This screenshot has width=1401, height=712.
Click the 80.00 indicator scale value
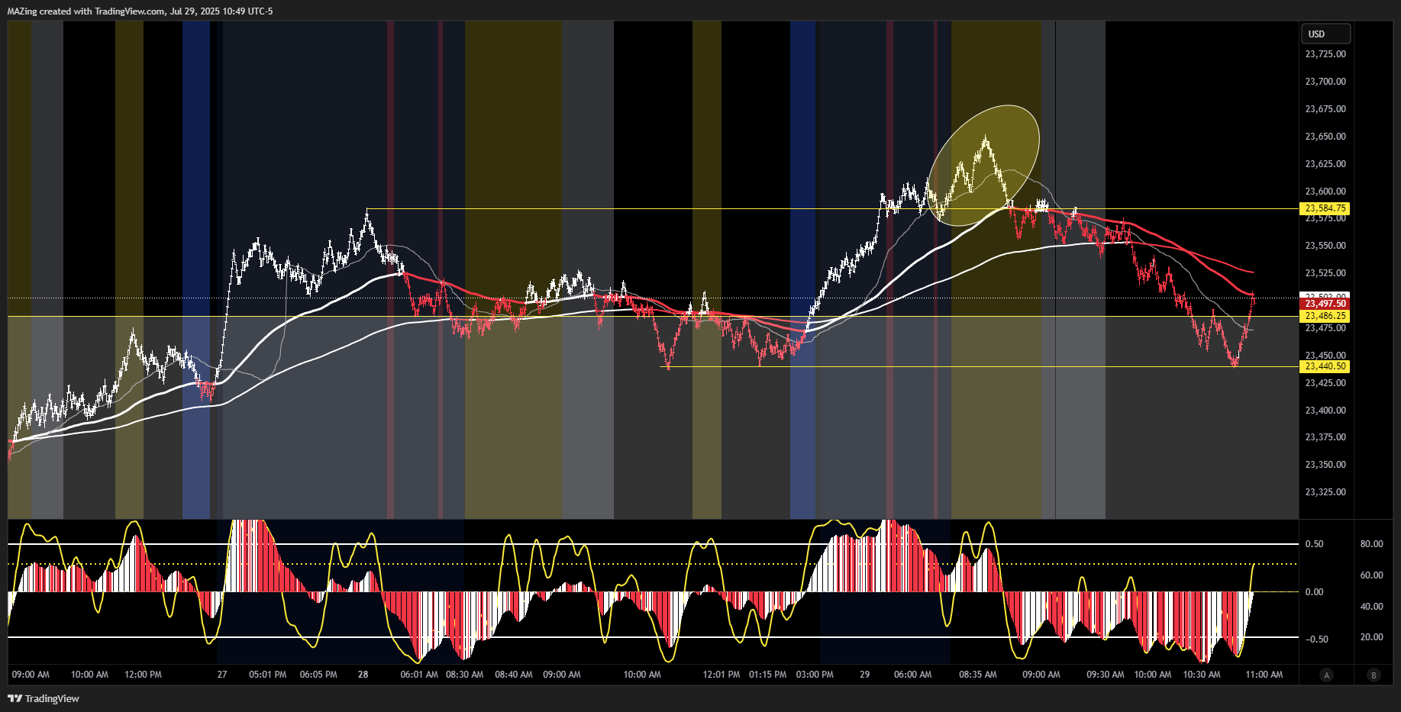coord(1372,544)
